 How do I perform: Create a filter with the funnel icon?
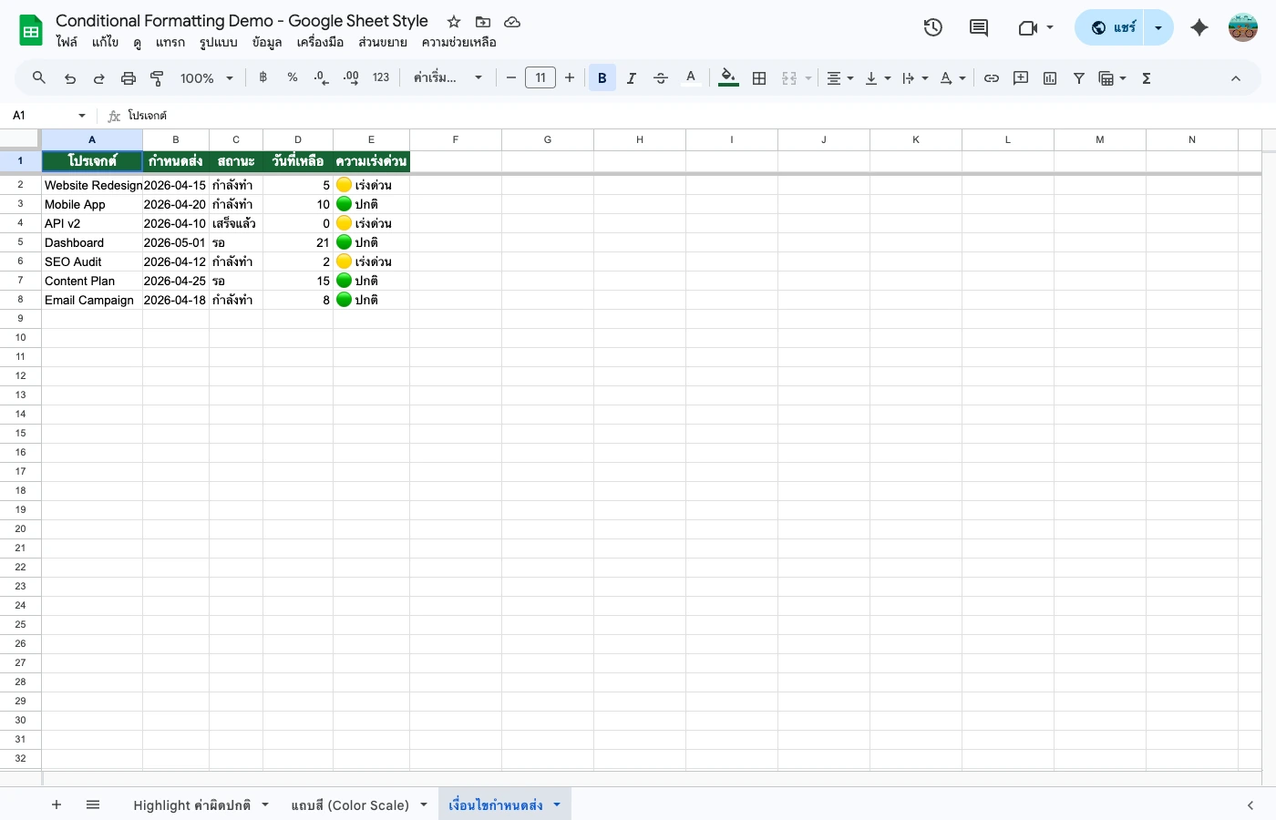[x=1078, y=77]
